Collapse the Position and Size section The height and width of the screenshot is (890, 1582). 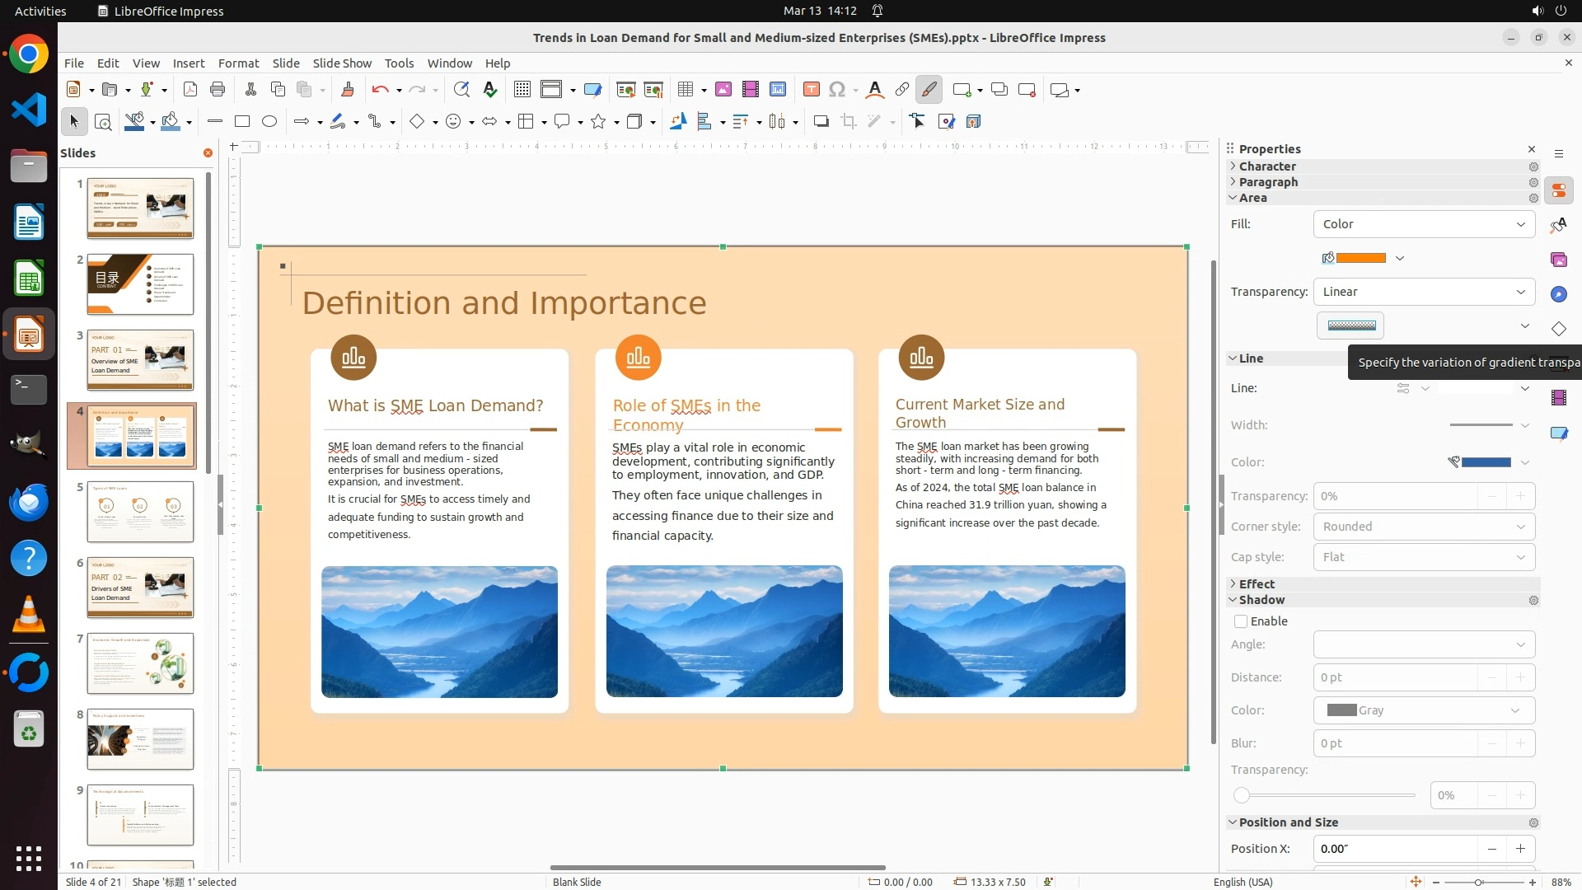click(x=1288, y=822)
